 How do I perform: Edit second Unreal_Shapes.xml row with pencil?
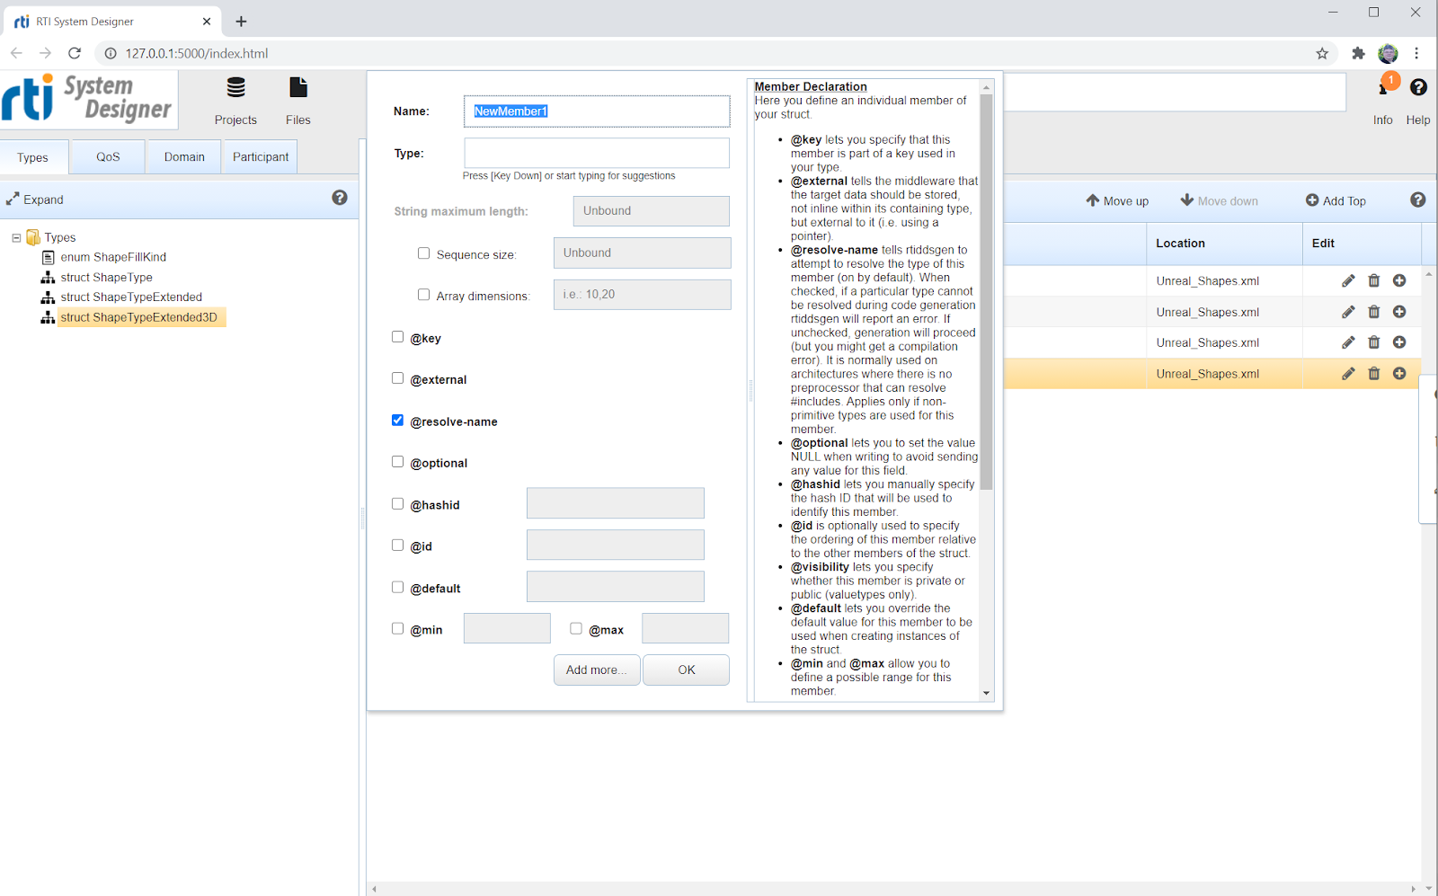pos(1348,312)
